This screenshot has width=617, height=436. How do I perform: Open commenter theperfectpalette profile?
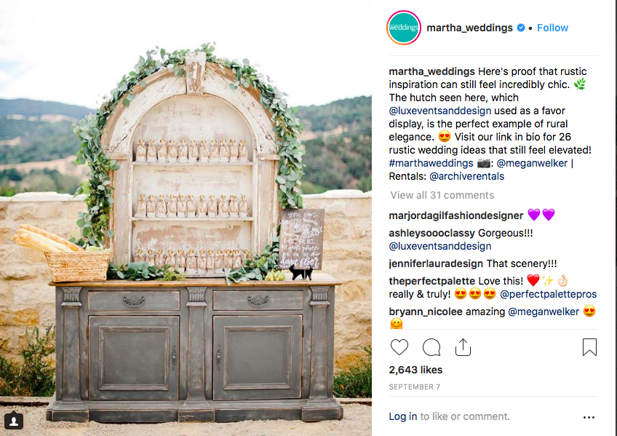point(431,281)
